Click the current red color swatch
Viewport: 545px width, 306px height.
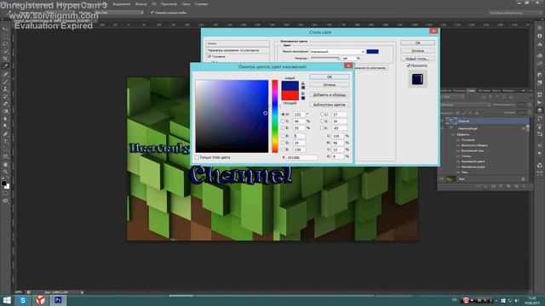pos(290,95)
